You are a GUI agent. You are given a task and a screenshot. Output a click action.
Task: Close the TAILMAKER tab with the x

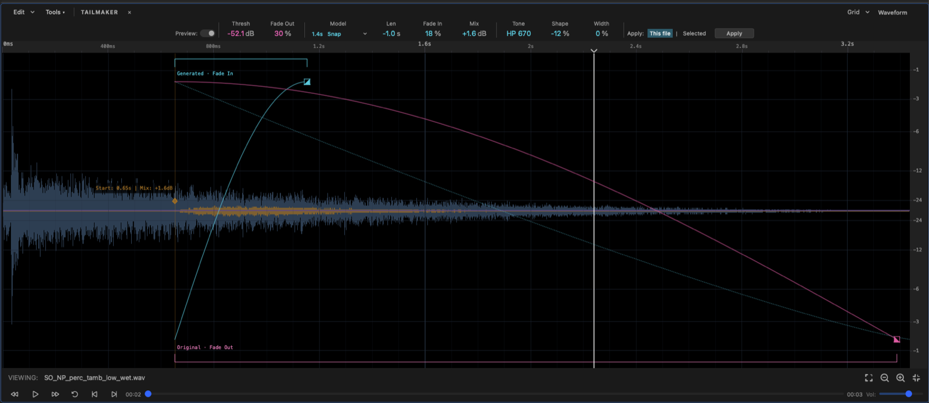tap(129, 12)
